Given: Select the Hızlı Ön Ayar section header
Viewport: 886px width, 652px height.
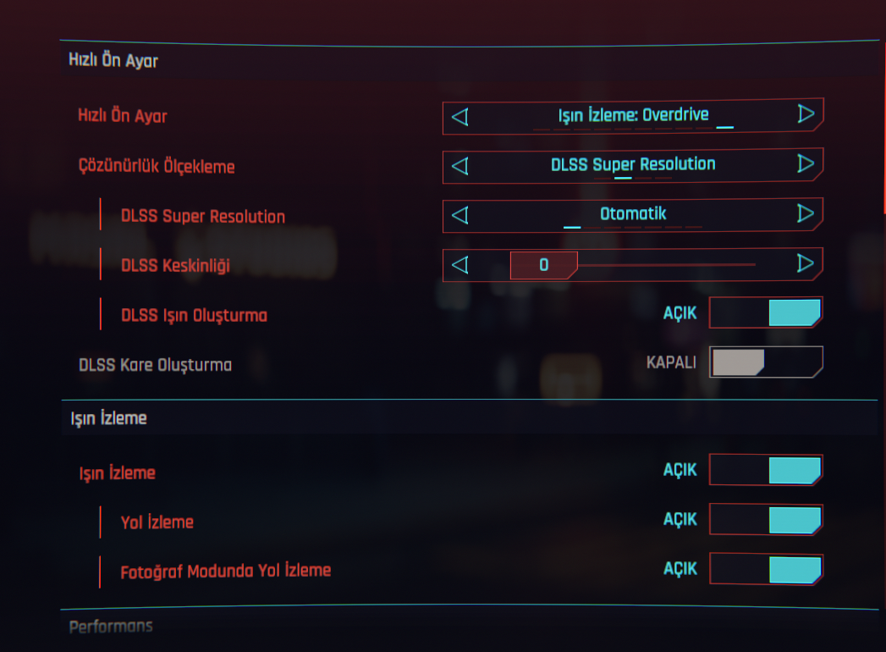Looking at the screenshot, I should 113,61.
